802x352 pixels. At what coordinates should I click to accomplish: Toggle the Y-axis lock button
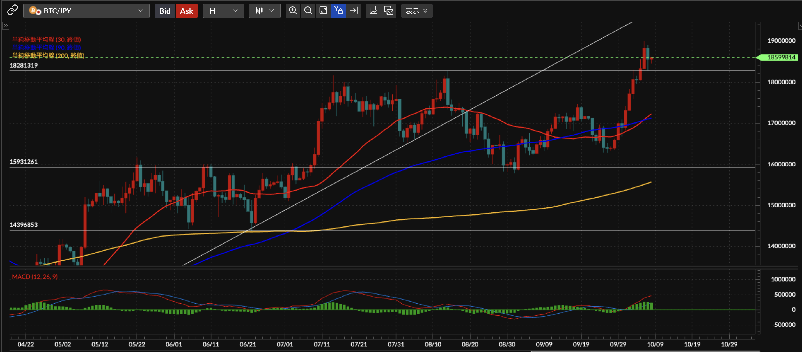[338, 11]
